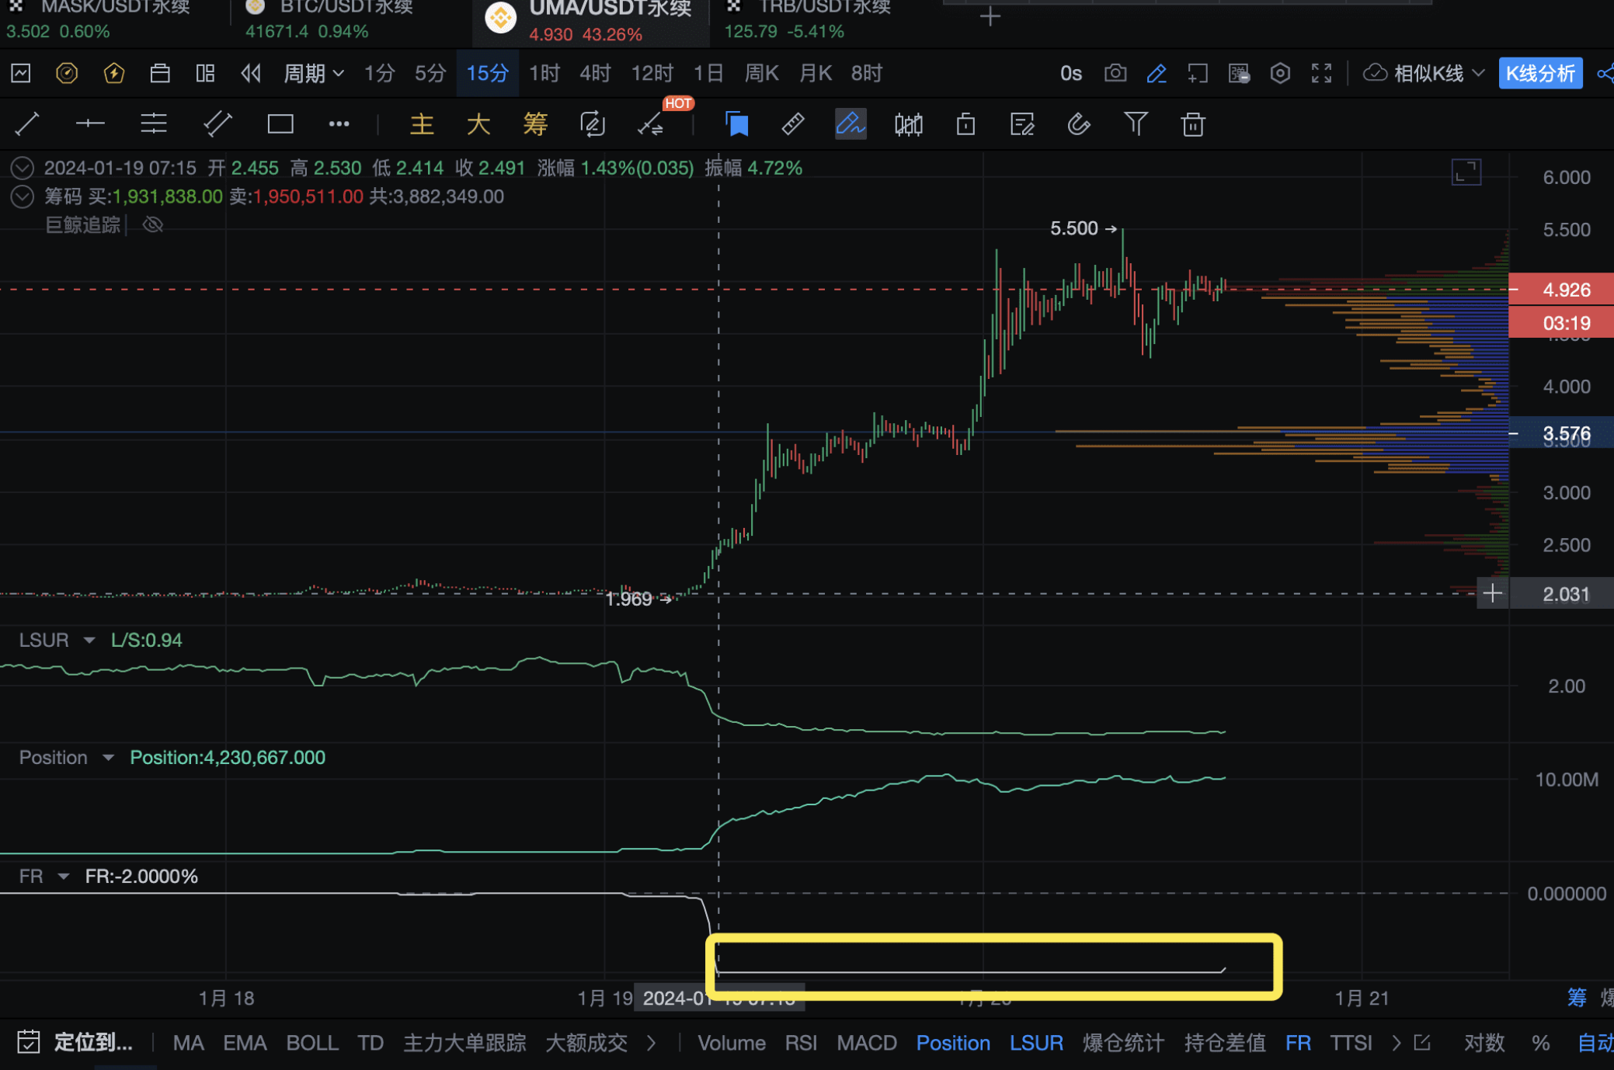This screenshot has height=1070, width=1614.
Task: Open the Position panel dropdown arrow
Action: [x=108, y=757]
